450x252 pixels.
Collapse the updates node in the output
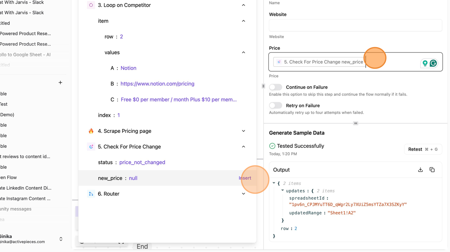click(282, 191)
